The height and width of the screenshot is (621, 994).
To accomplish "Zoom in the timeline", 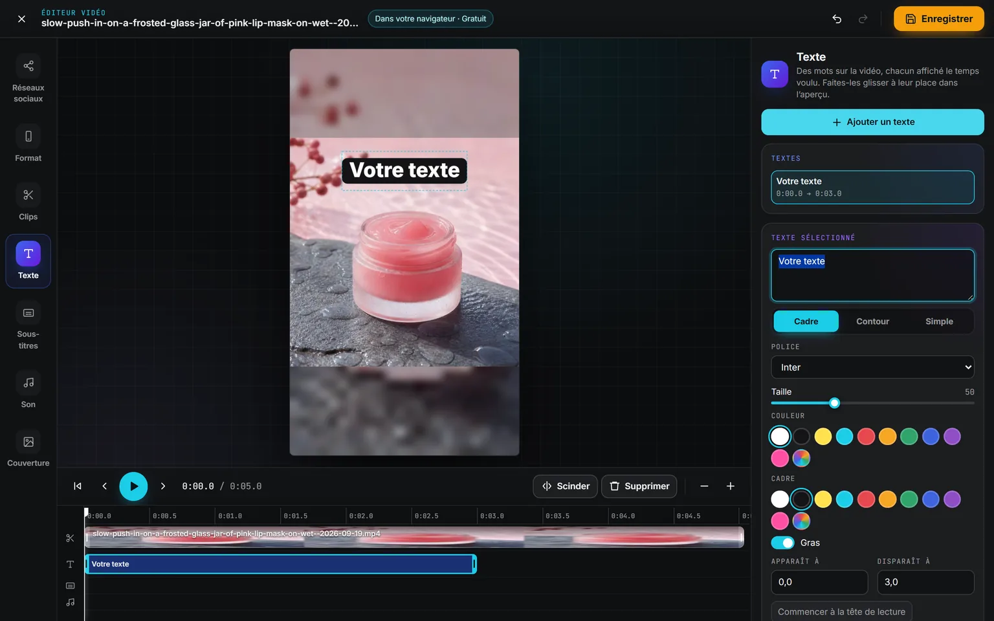I will tap(731, 486).
